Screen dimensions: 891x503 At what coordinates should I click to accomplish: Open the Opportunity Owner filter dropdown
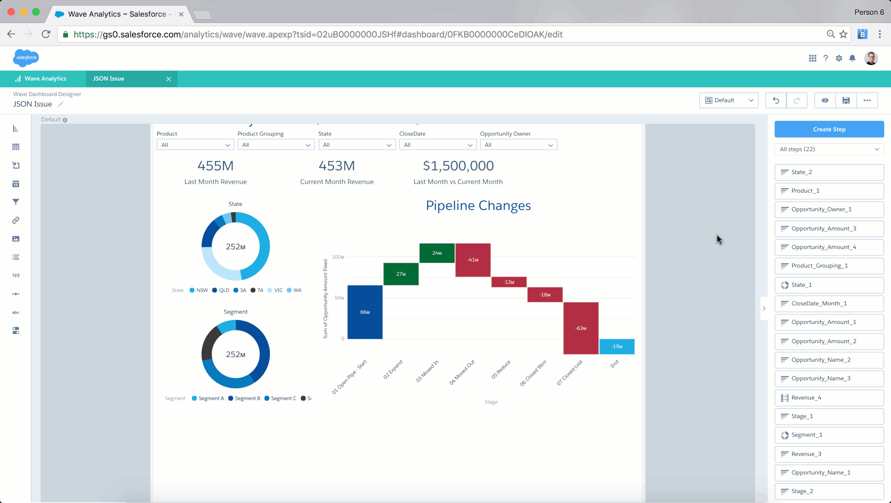[x=519, y=144]
